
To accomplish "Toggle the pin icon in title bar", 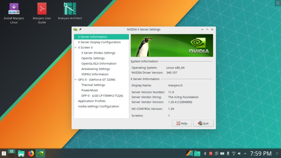I will tap(80, 29).
